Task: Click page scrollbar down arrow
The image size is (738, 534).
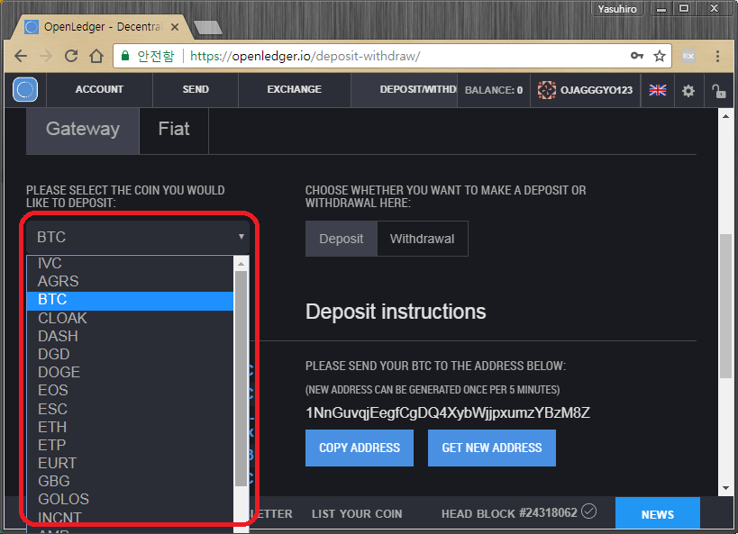Action: (x=725, y=488)
